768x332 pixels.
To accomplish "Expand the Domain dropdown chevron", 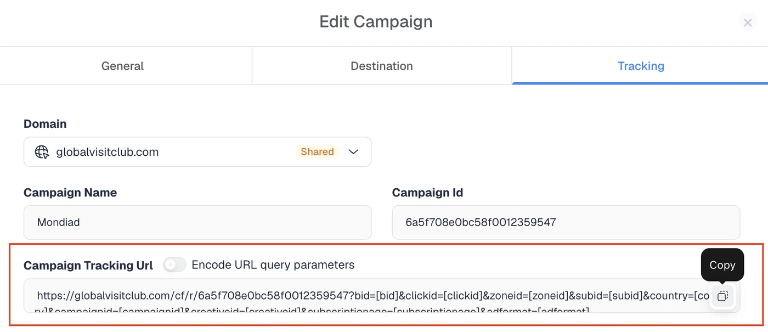I will pos(353,152).
